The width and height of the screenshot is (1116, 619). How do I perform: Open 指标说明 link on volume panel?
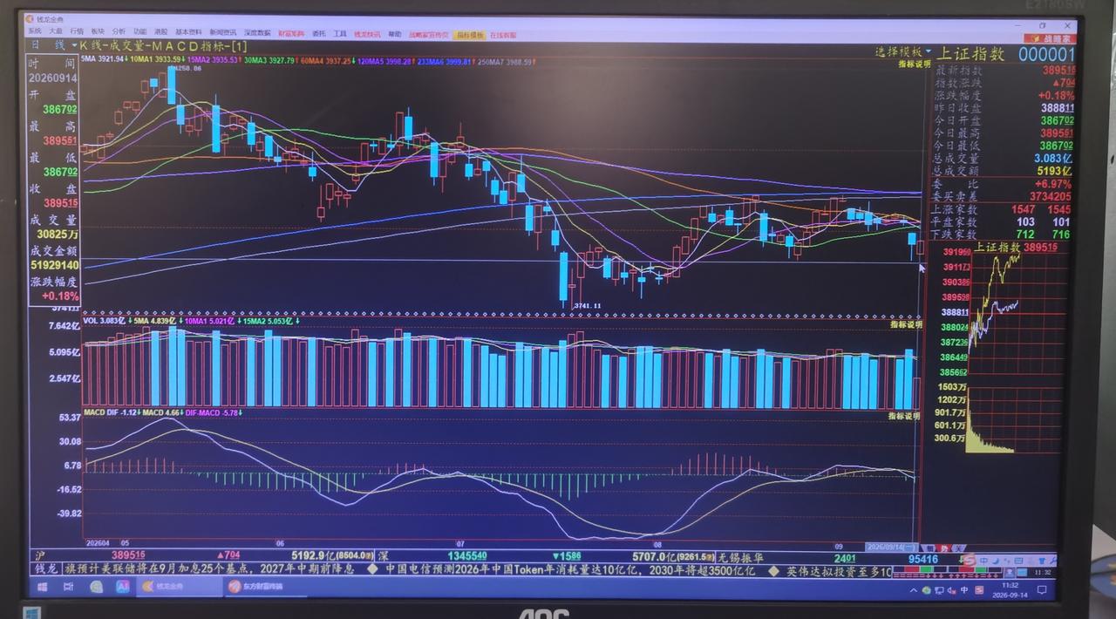click(x=905, y=324)
